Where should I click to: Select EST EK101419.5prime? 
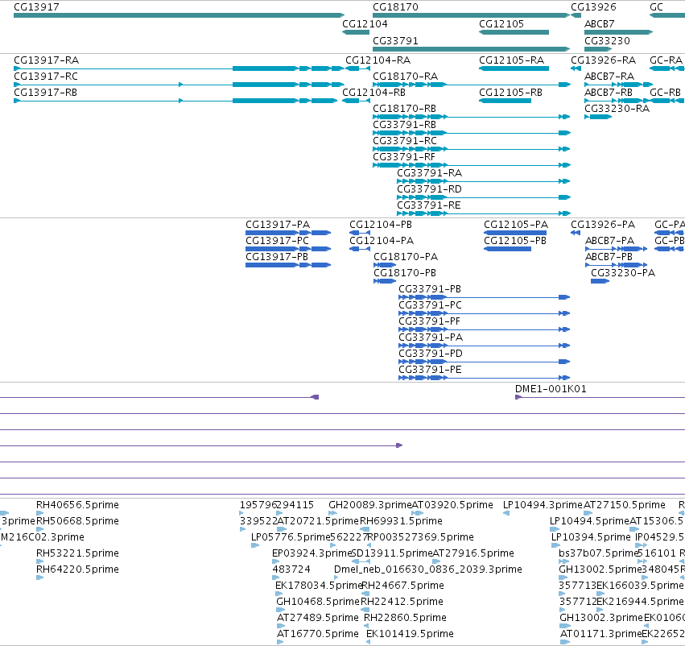coord(369,643)
